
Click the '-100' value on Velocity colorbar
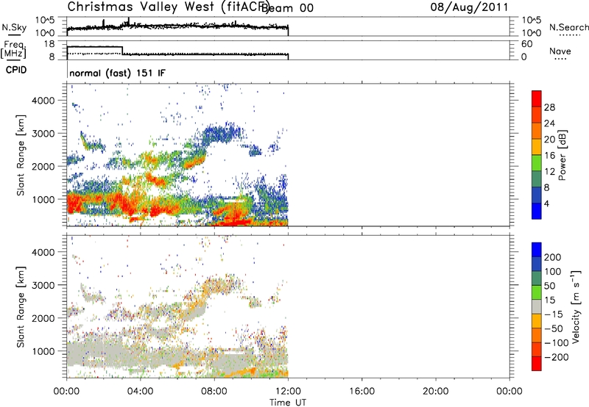coord(557,342)
